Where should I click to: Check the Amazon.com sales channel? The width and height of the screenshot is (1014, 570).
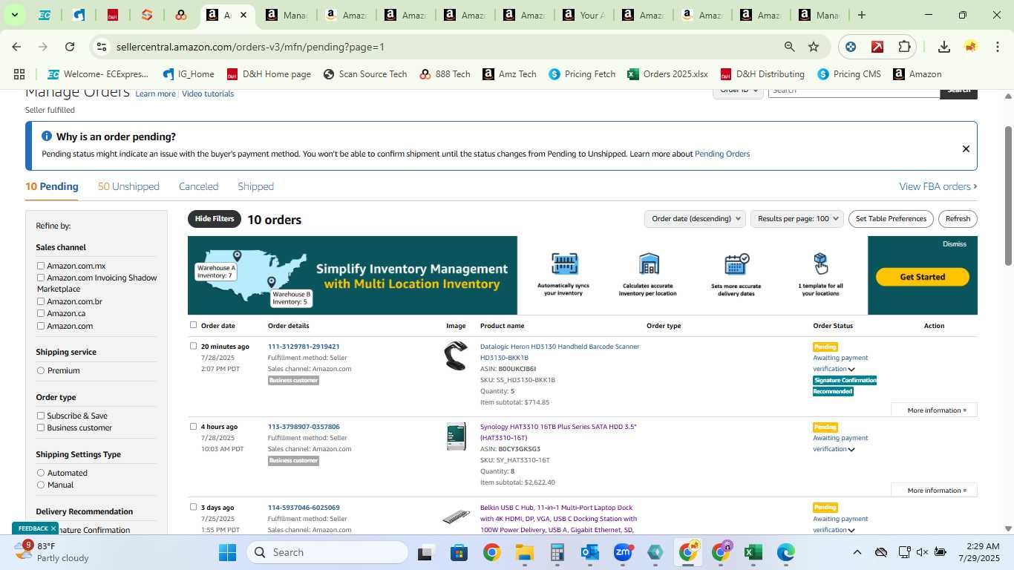click(41, 326)
